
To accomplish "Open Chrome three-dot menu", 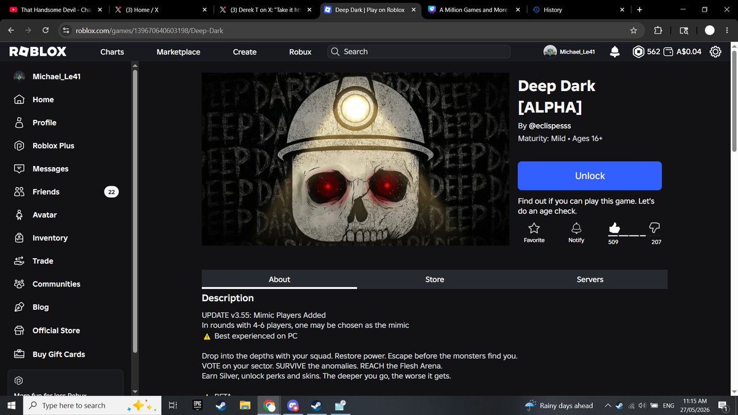I will [x=728, y=31].
